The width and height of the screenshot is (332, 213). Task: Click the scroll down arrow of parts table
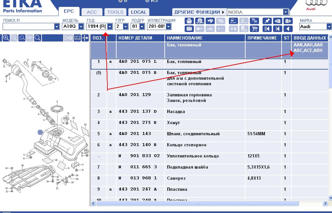(x=330, y=198)
